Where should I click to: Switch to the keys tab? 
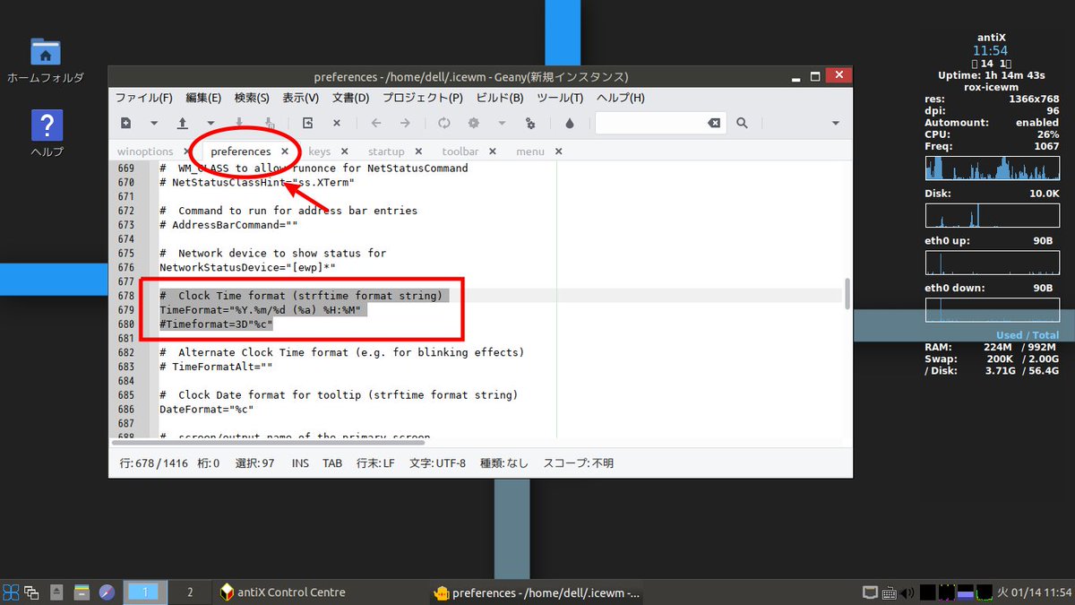[x=319, y=151]
